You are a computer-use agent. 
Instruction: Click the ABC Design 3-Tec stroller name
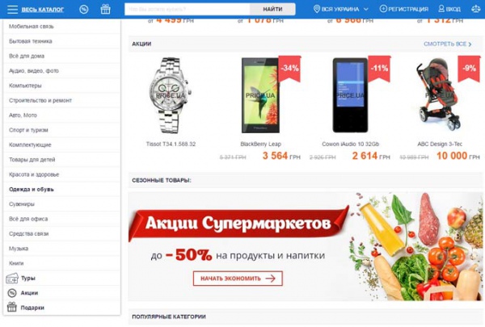(440, 144)
